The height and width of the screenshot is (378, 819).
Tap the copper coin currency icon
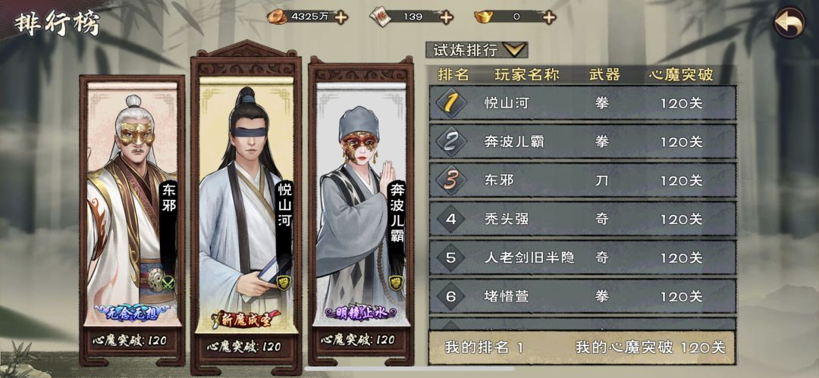point(277,17)
